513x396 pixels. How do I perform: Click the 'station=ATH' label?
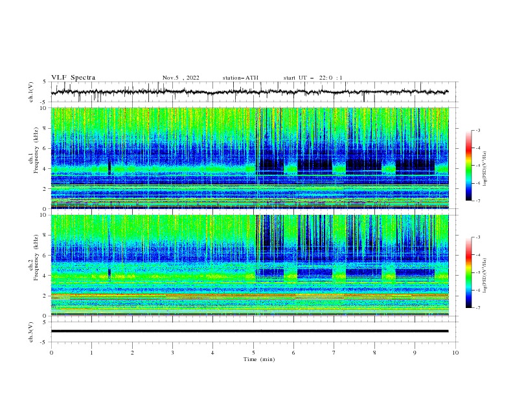coord(240,78)
